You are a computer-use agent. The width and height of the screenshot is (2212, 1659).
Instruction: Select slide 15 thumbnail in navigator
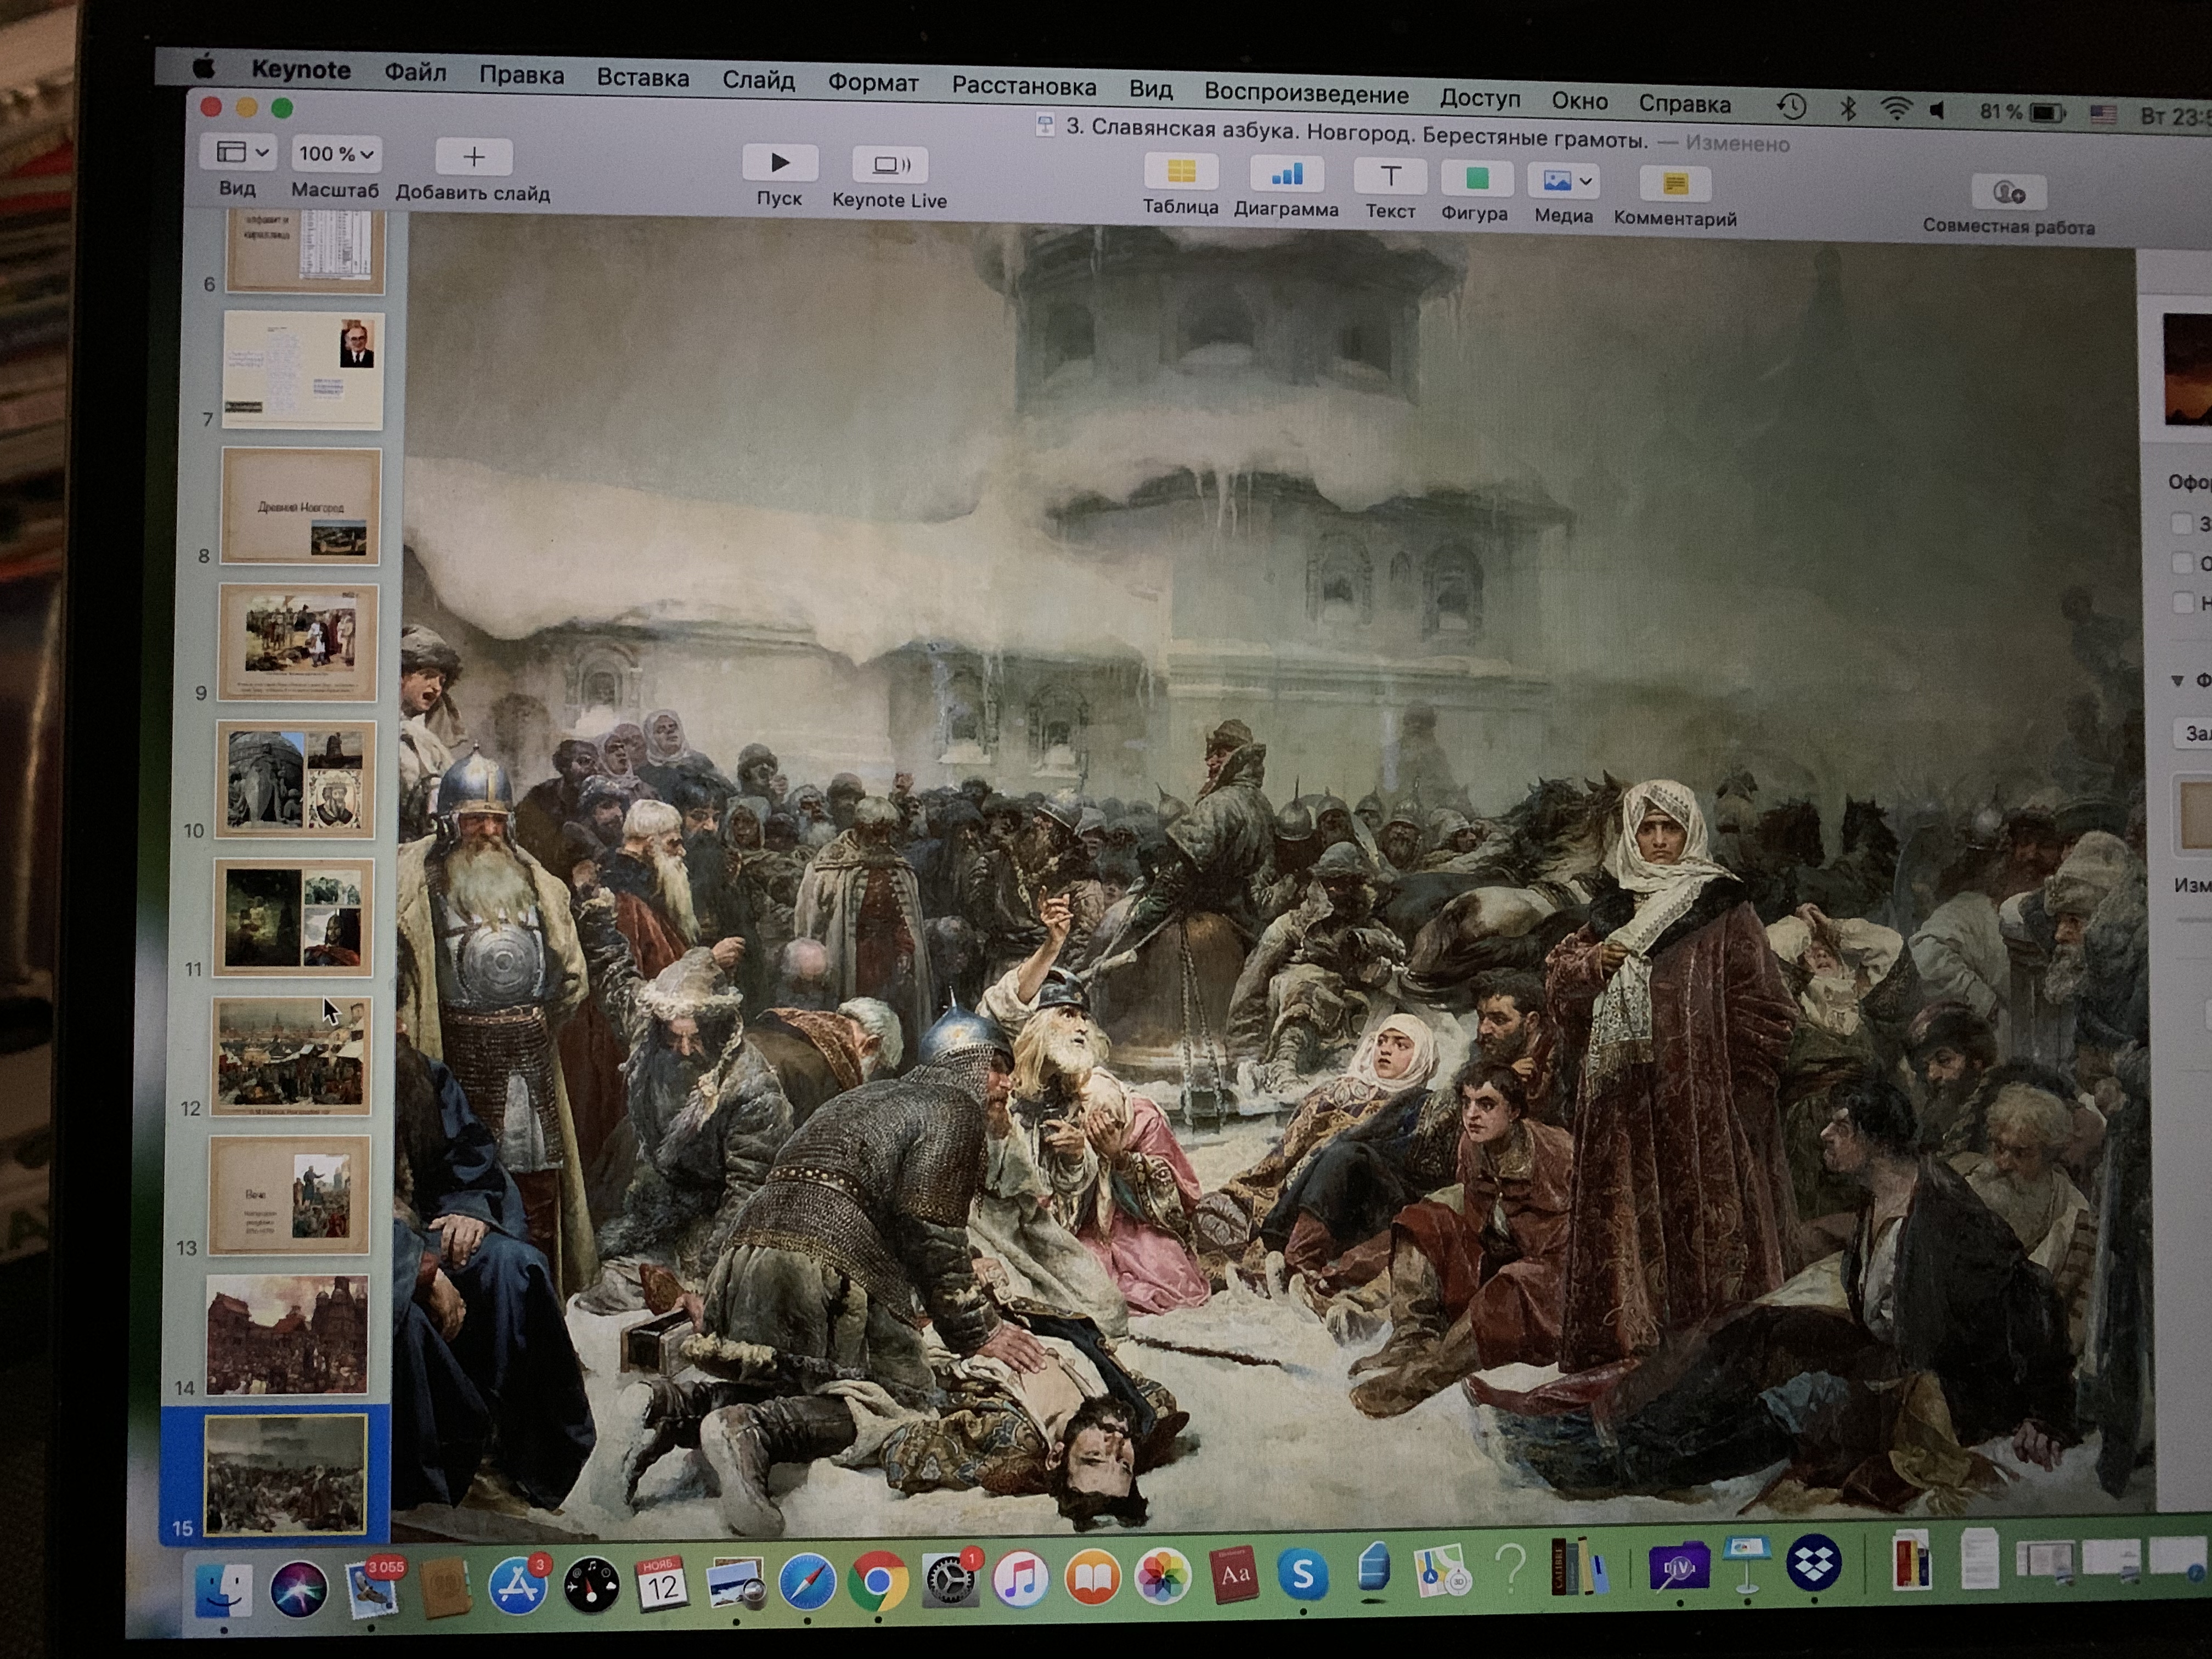click(x=286, y=1475)
